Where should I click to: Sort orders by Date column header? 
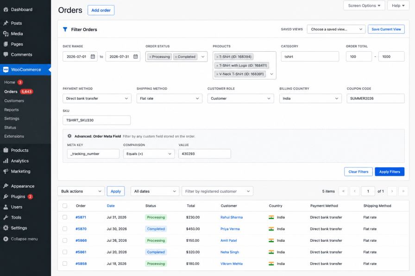coord(111,206)
